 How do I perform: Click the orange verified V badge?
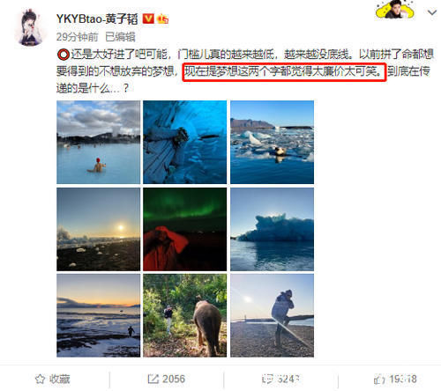[x=148, y=19]
